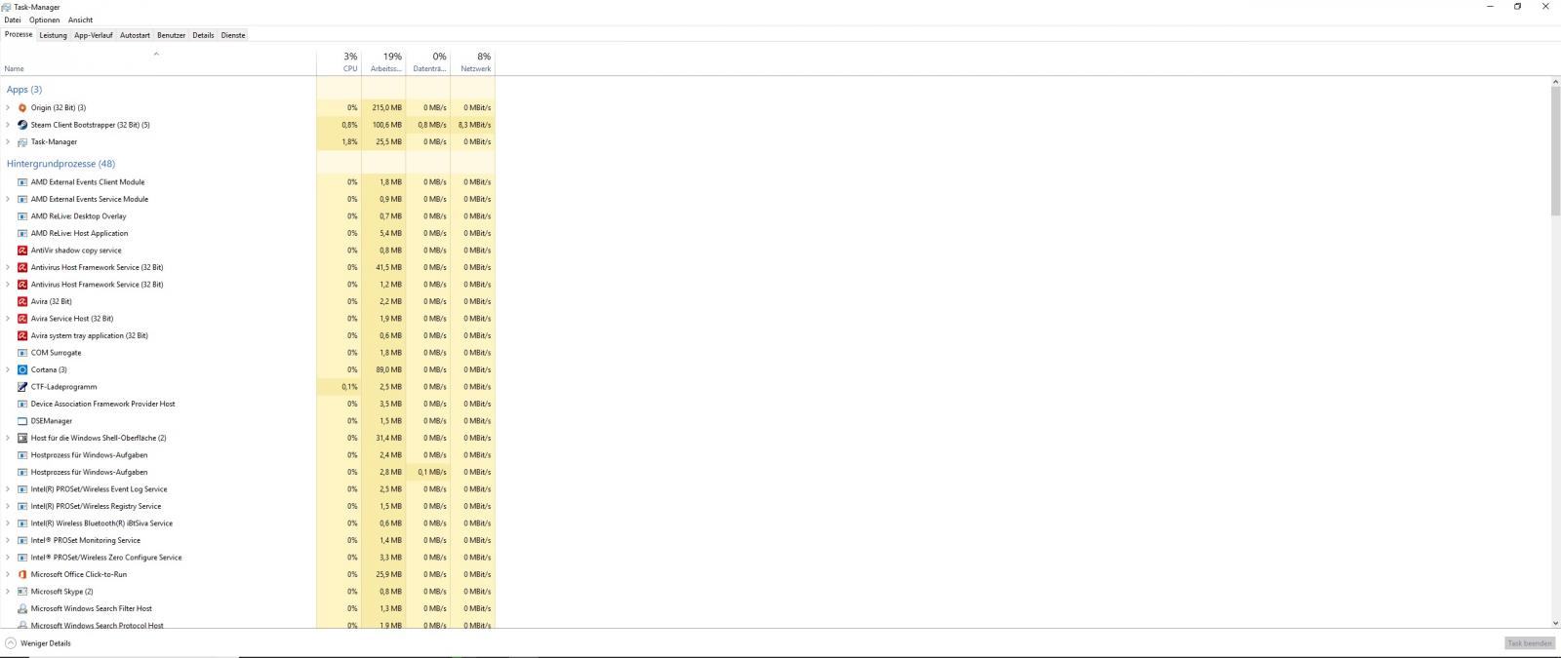
Task: Open the Ansicht menu
Action: (x=80, y=19)
